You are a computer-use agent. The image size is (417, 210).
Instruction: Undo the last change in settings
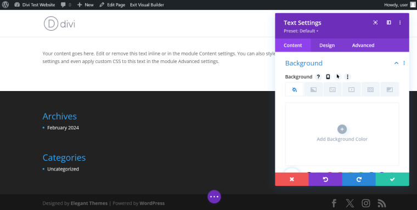(x=325, y=179)
